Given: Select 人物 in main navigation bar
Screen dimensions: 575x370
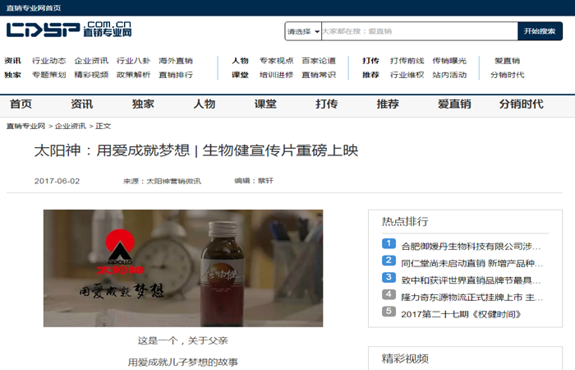Looking at the screenshot, I should pos(205,104).
